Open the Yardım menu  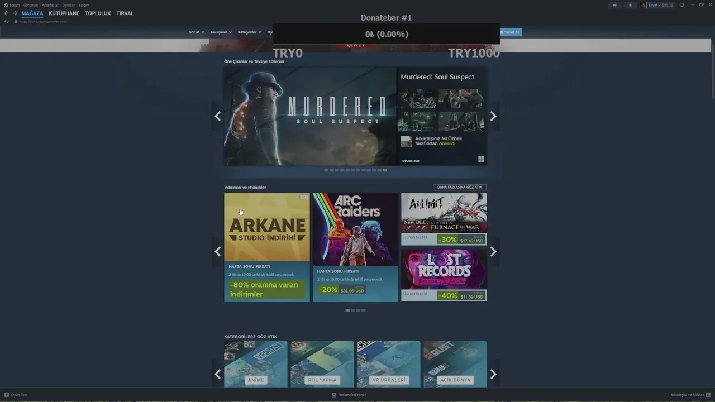point(84,5)
